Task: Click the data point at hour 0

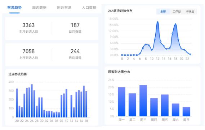Action: coord(122,55)
